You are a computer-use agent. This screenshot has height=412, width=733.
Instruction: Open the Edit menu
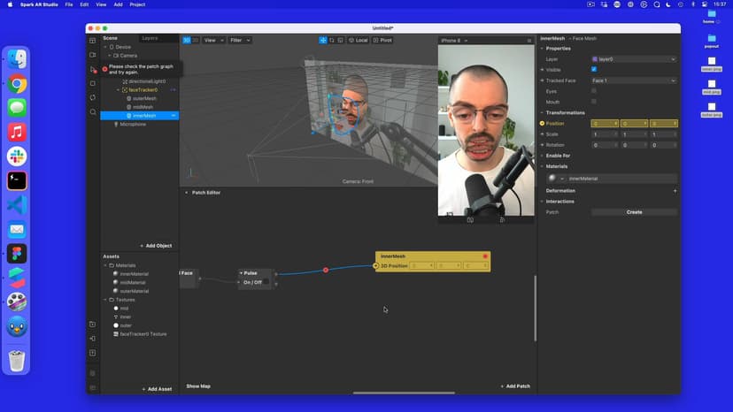click(x=84, y=4)
